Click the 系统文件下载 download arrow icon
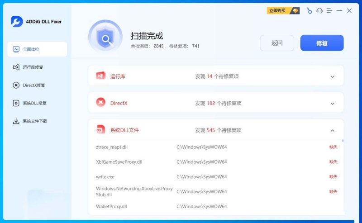The width and height of the screenshot is (362, 223). coord(16,121)
